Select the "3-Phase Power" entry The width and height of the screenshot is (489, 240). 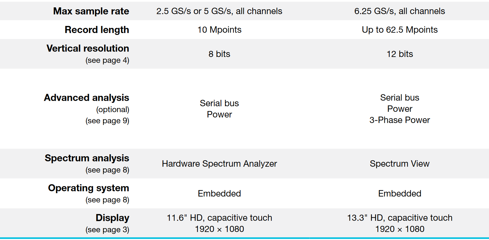coord(400,120)
